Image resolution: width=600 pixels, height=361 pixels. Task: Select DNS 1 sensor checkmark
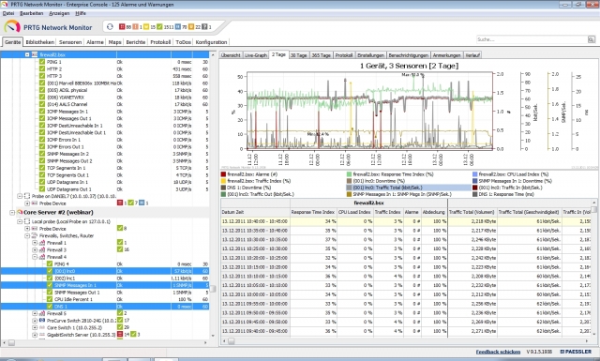pos(50,307)
